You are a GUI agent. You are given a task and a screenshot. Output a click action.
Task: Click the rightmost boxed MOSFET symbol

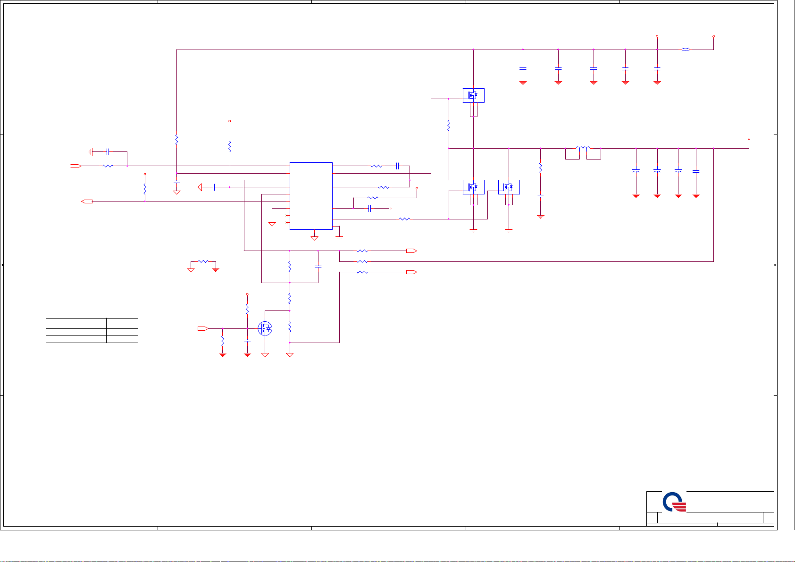click(509, 187)
